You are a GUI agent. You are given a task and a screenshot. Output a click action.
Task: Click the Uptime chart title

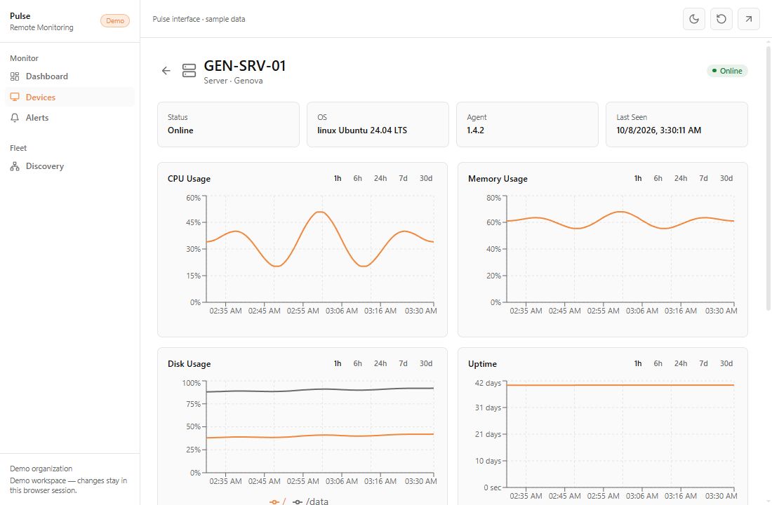pyautogui.click(x=483, y=364)
